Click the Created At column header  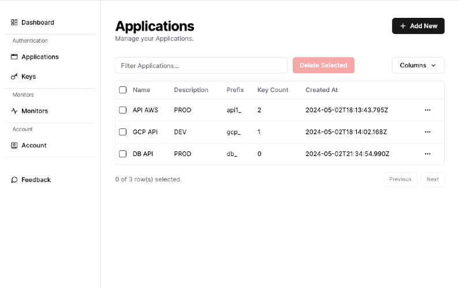322,90
